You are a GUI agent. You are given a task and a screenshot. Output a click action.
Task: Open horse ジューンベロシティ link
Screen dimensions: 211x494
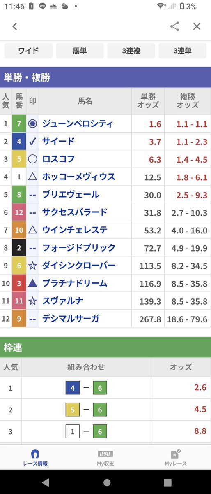point(78,124)
